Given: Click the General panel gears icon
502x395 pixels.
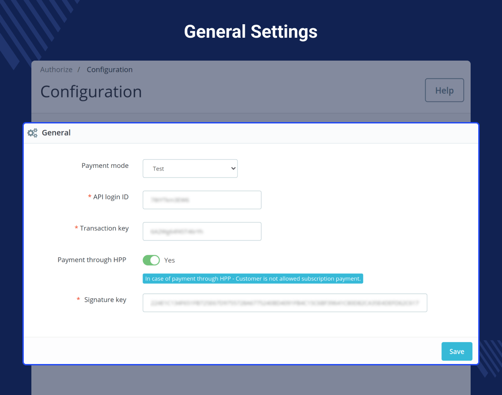Looking at the screenshot, I should 32,133.
